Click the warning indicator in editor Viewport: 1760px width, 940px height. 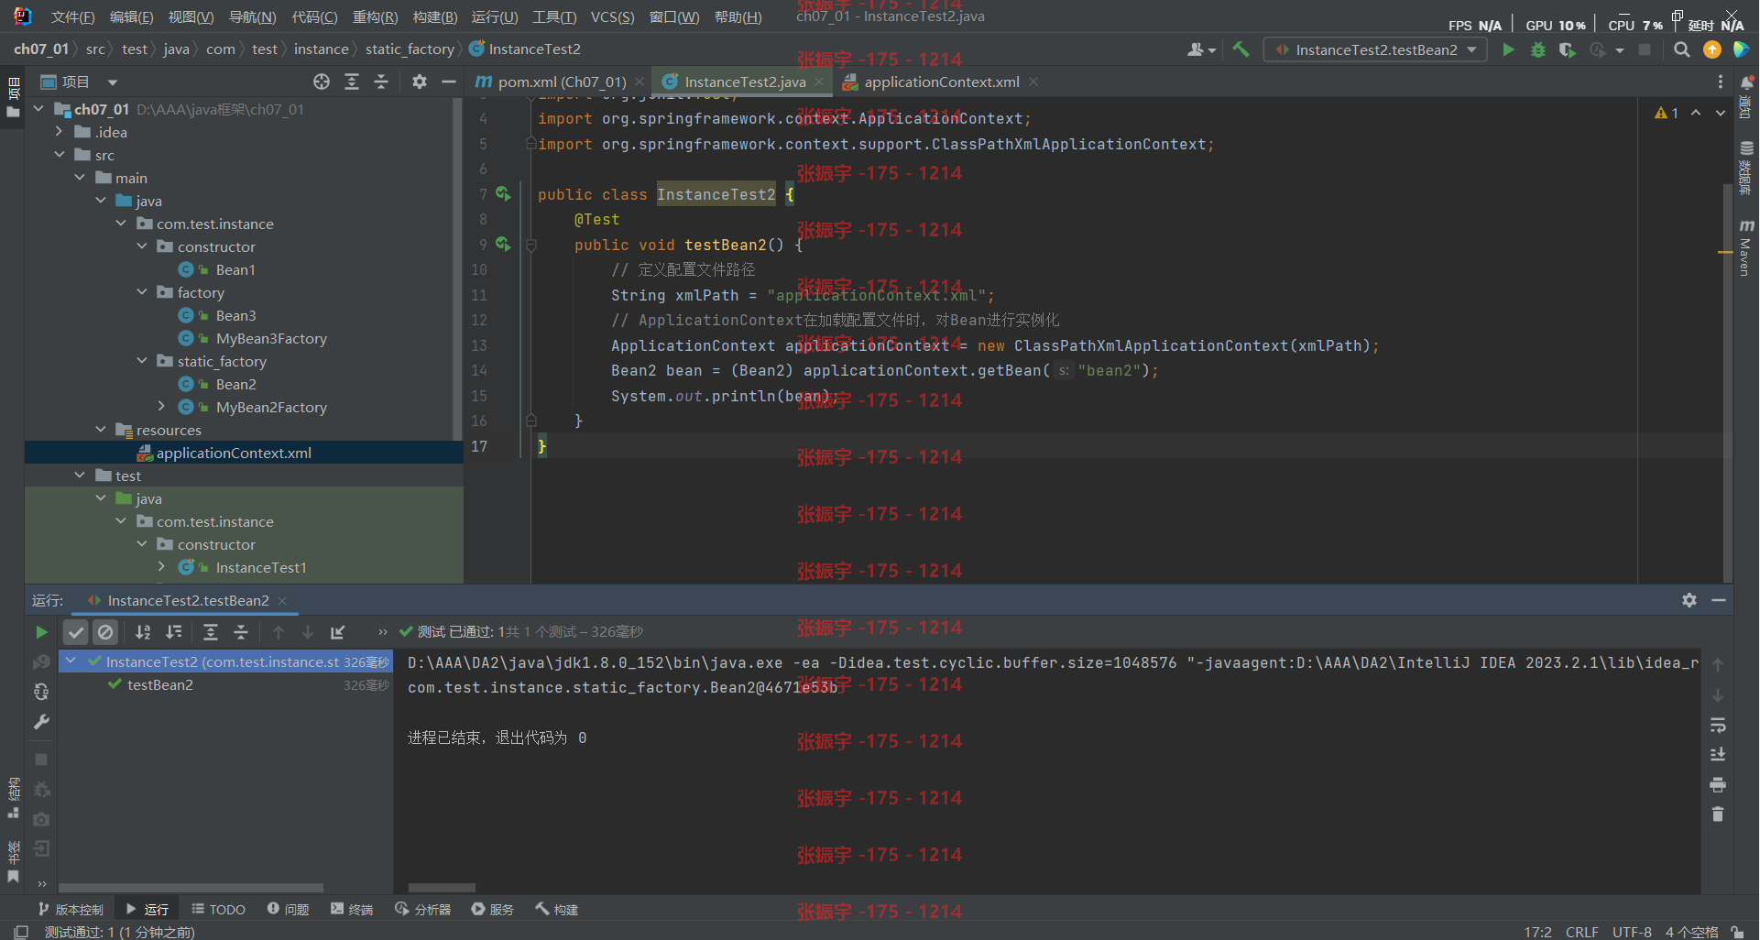[1667, 113]
